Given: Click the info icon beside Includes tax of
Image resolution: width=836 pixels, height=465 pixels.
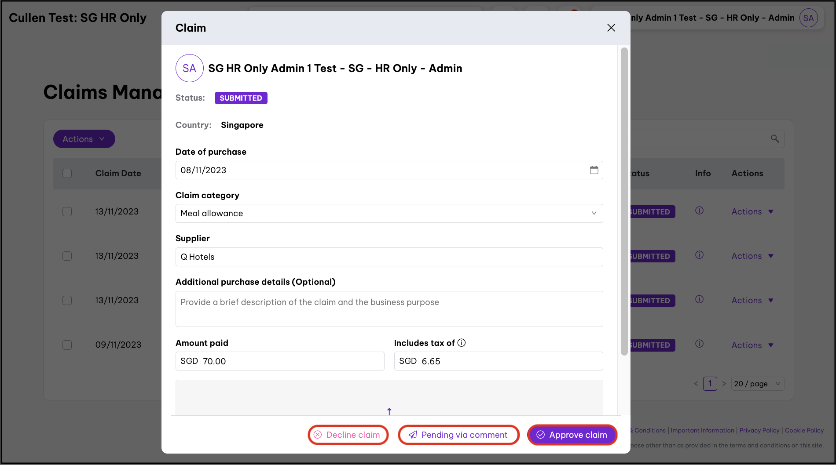Looking at the screenshot, I should tap(462, 343).
